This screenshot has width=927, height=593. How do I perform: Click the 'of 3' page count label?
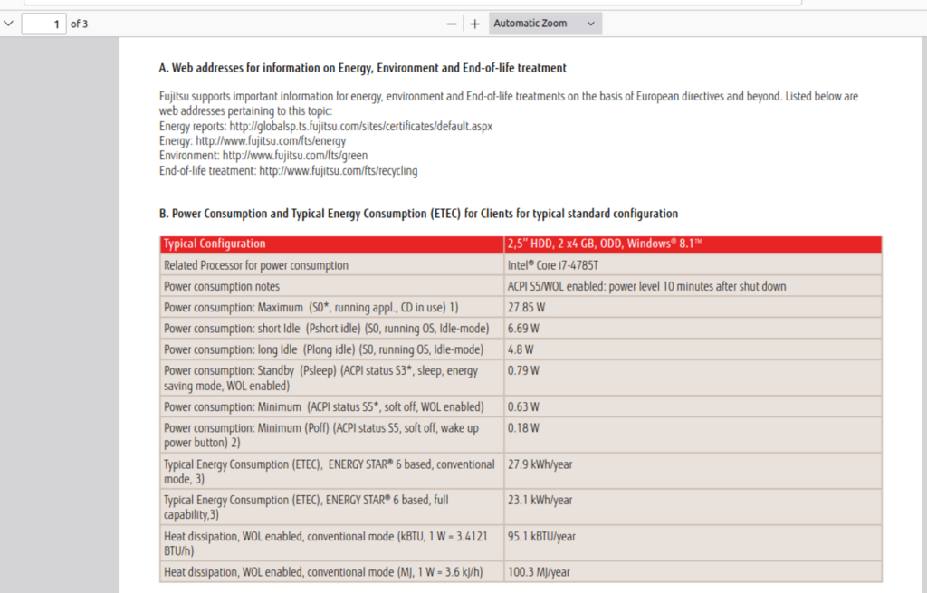click(80, 24)
